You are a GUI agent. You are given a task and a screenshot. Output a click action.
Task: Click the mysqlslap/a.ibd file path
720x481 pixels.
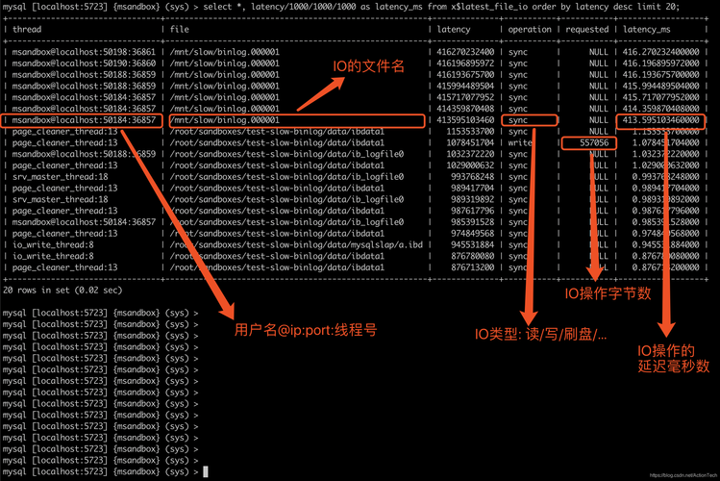[x=296, y=245]
